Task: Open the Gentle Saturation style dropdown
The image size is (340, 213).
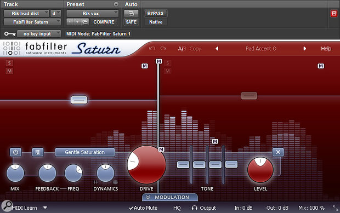Action: coord(85,152)
